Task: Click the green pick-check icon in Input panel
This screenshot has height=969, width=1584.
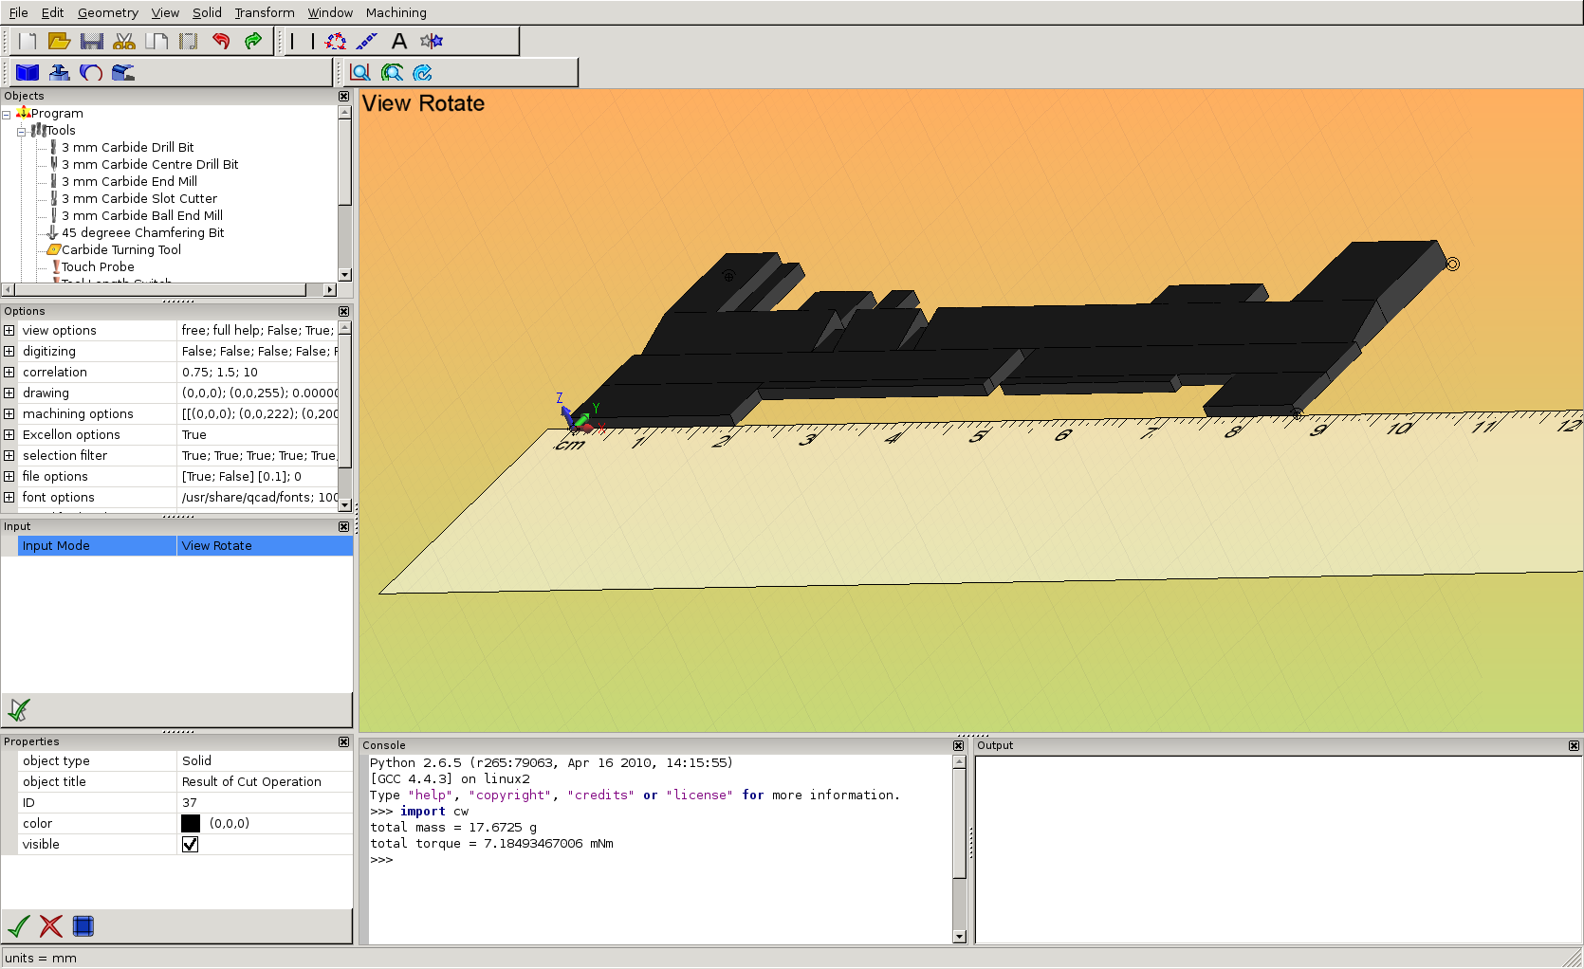Action: [19, 709]
